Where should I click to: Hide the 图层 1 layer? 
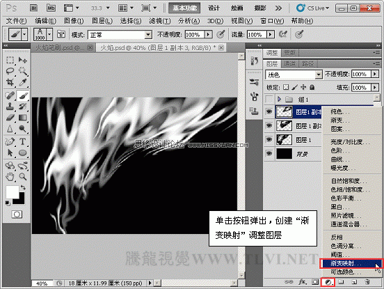[269, 139]
